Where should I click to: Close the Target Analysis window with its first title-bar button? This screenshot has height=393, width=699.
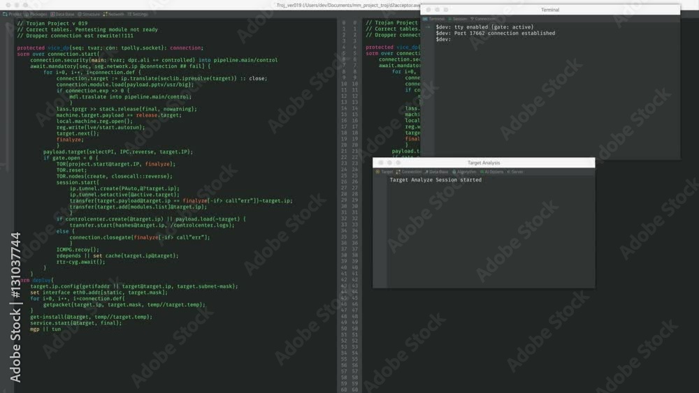point(381,163)
